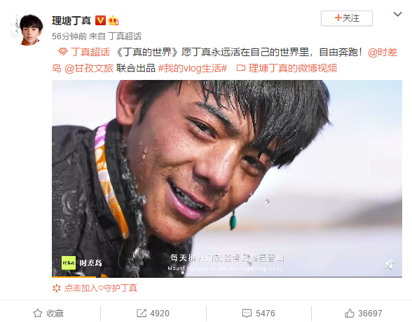Open the #我的vlog生活# hashtag

(192, 68)
